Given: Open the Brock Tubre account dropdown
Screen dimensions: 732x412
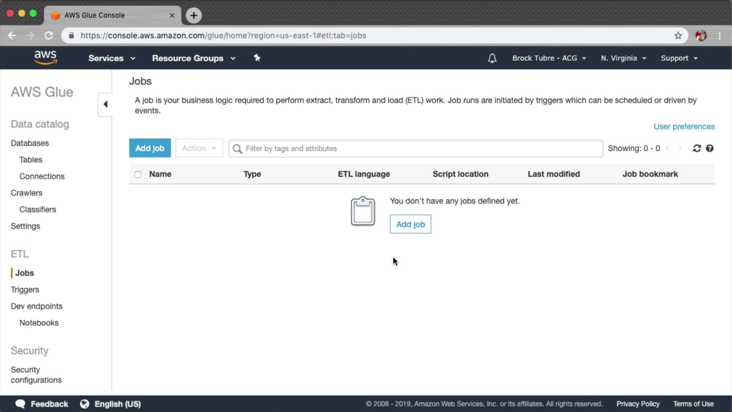Looking at the screenshot, I should [549, 58].
